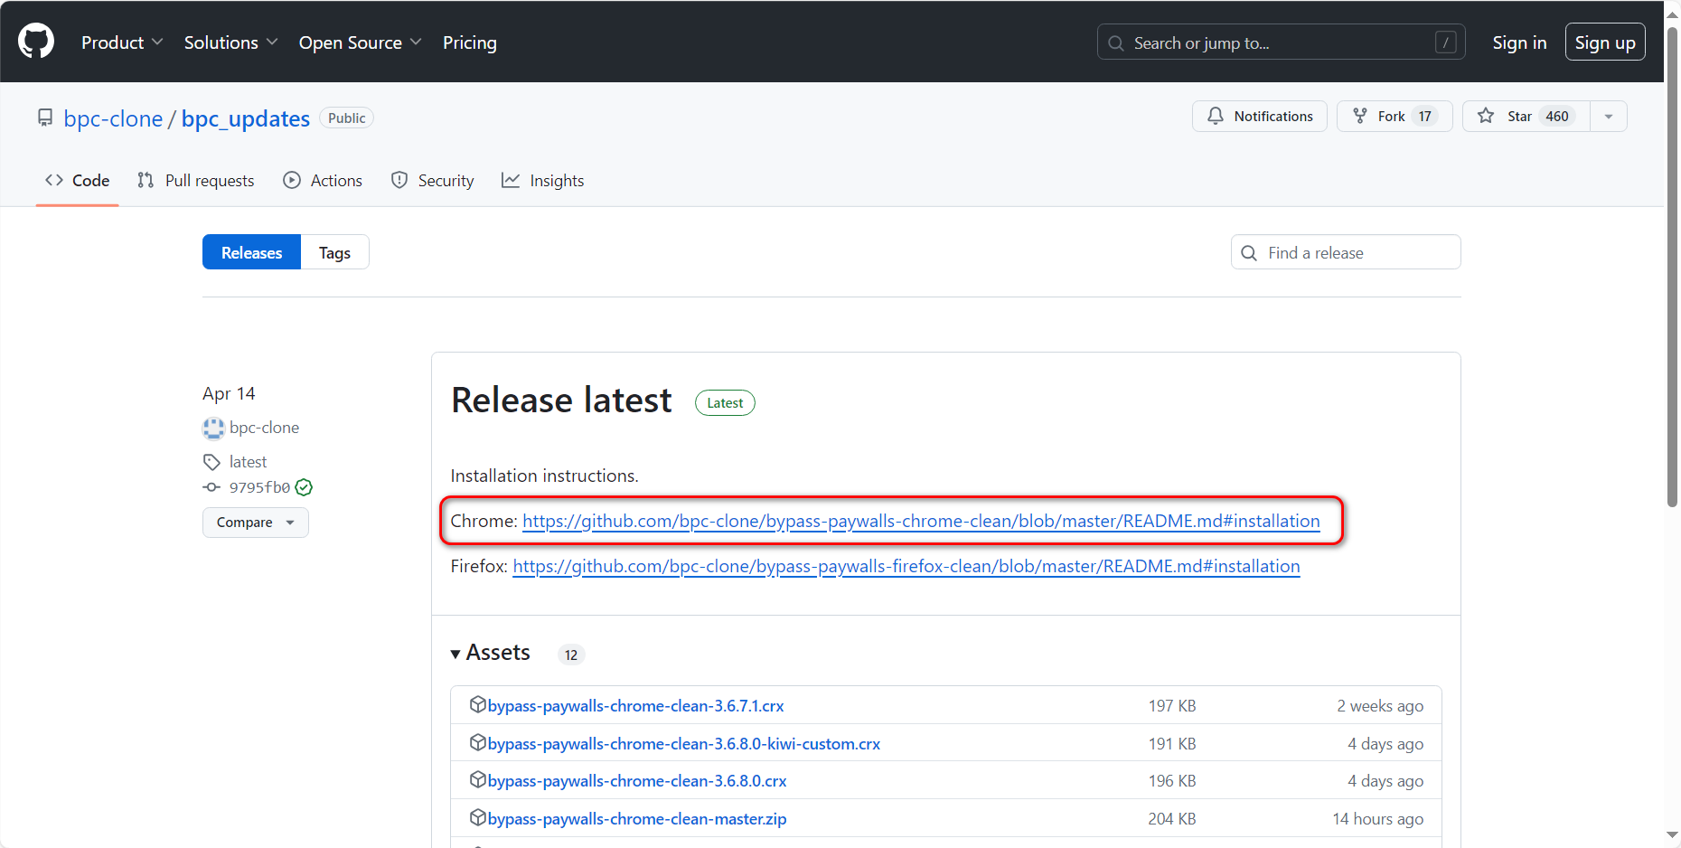Viewport: 1681px width, 848px height.
Task: Click the GitHub Octocat logo
Action: point(36,42)
